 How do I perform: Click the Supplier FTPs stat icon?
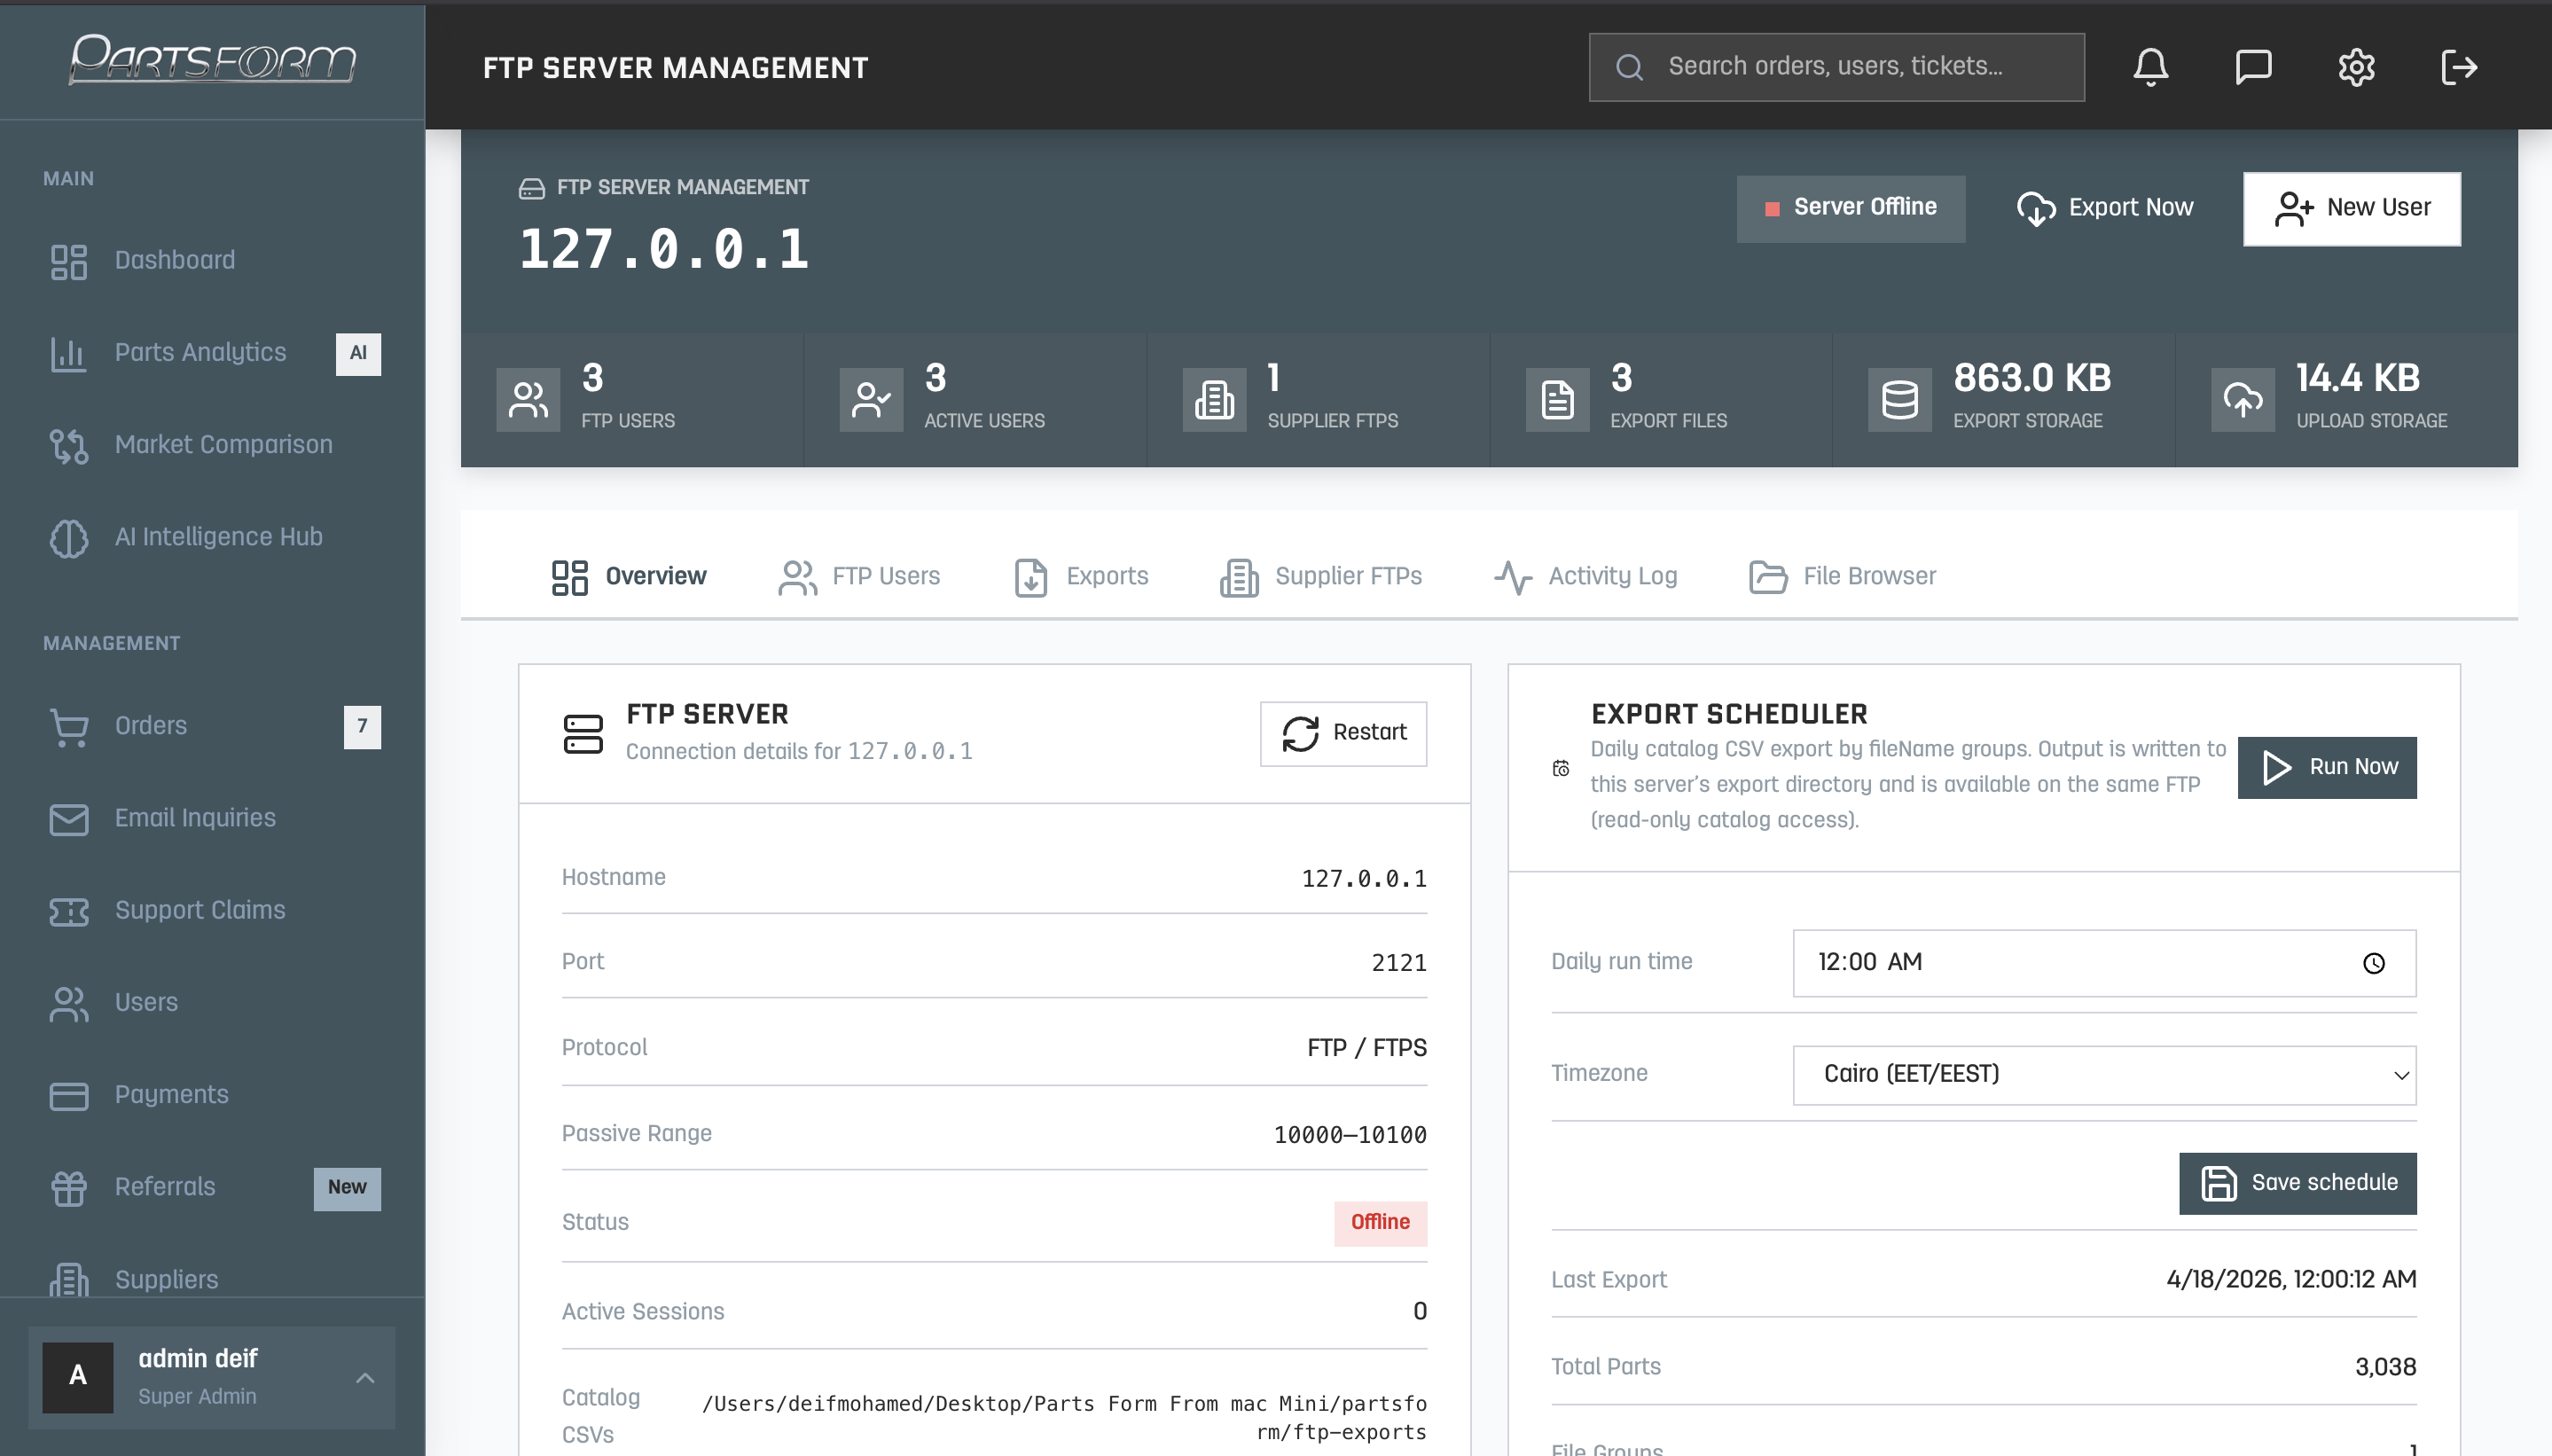pyautogui.click(x=1214, y=399)
